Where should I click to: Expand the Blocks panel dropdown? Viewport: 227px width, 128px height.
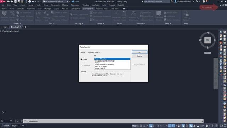pyautogui.click(x=17, y=23)
